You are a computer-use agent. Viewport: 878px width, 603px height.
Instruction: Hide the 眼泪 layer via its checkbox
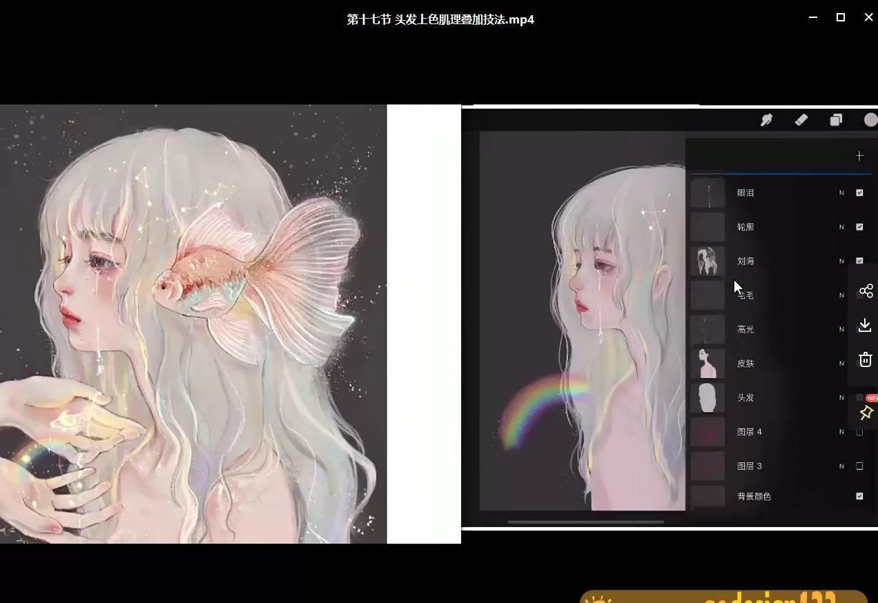click(x=859, y=192)
